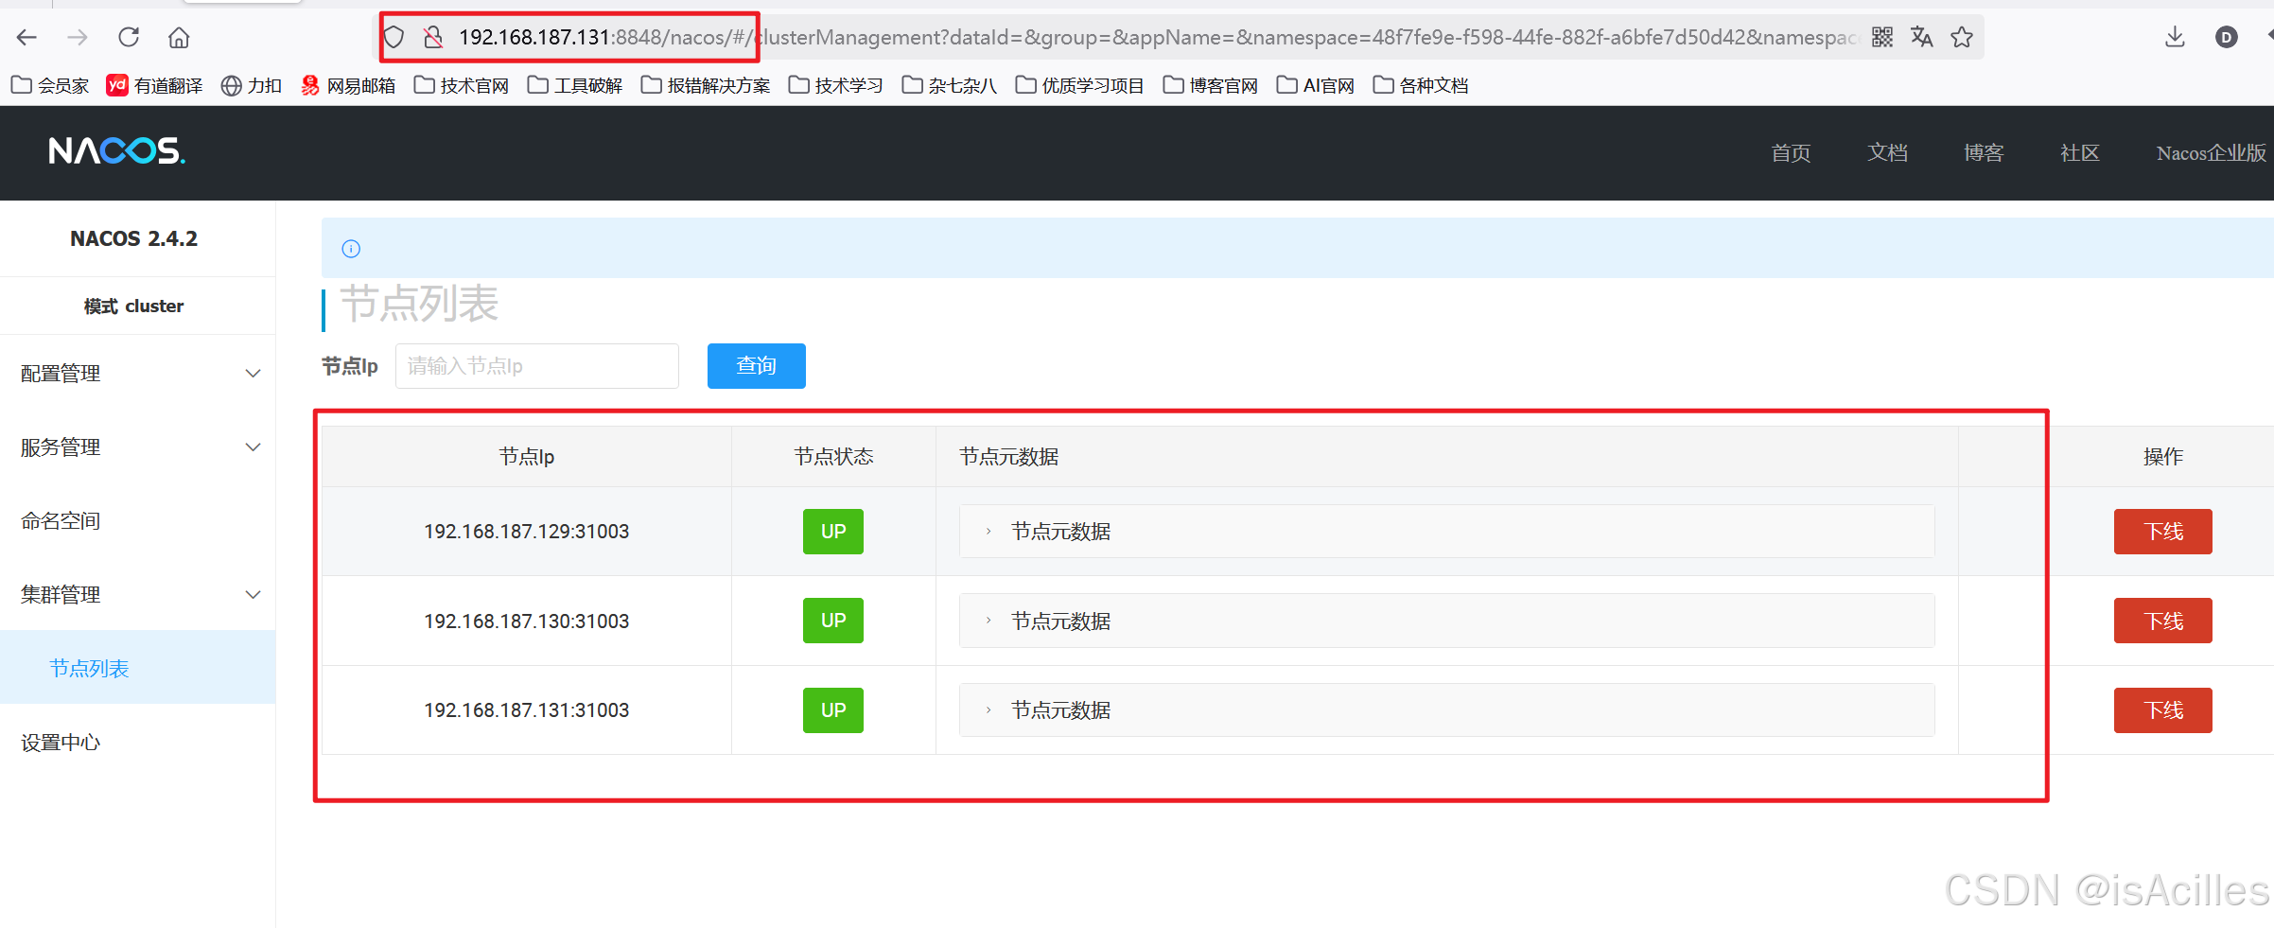Click the blue 查询 button
This screenshot has width=2274, height=928.
coord(757,366)
